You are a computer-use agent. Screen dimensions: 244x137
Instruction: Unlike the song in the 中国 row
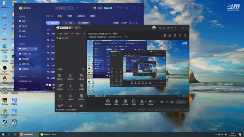tap(48, 53)
